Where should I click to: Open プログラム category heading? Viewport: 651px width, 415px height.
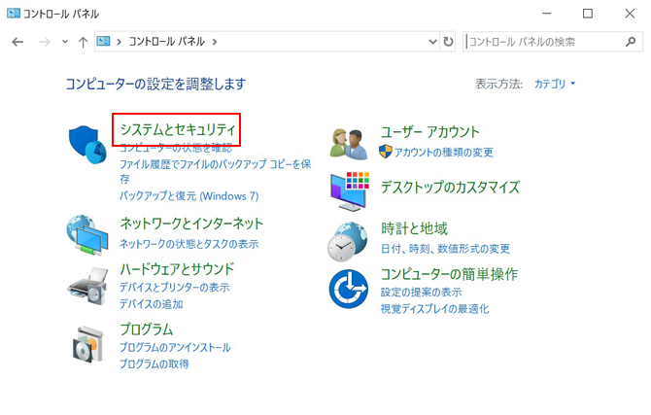[146, 329]
